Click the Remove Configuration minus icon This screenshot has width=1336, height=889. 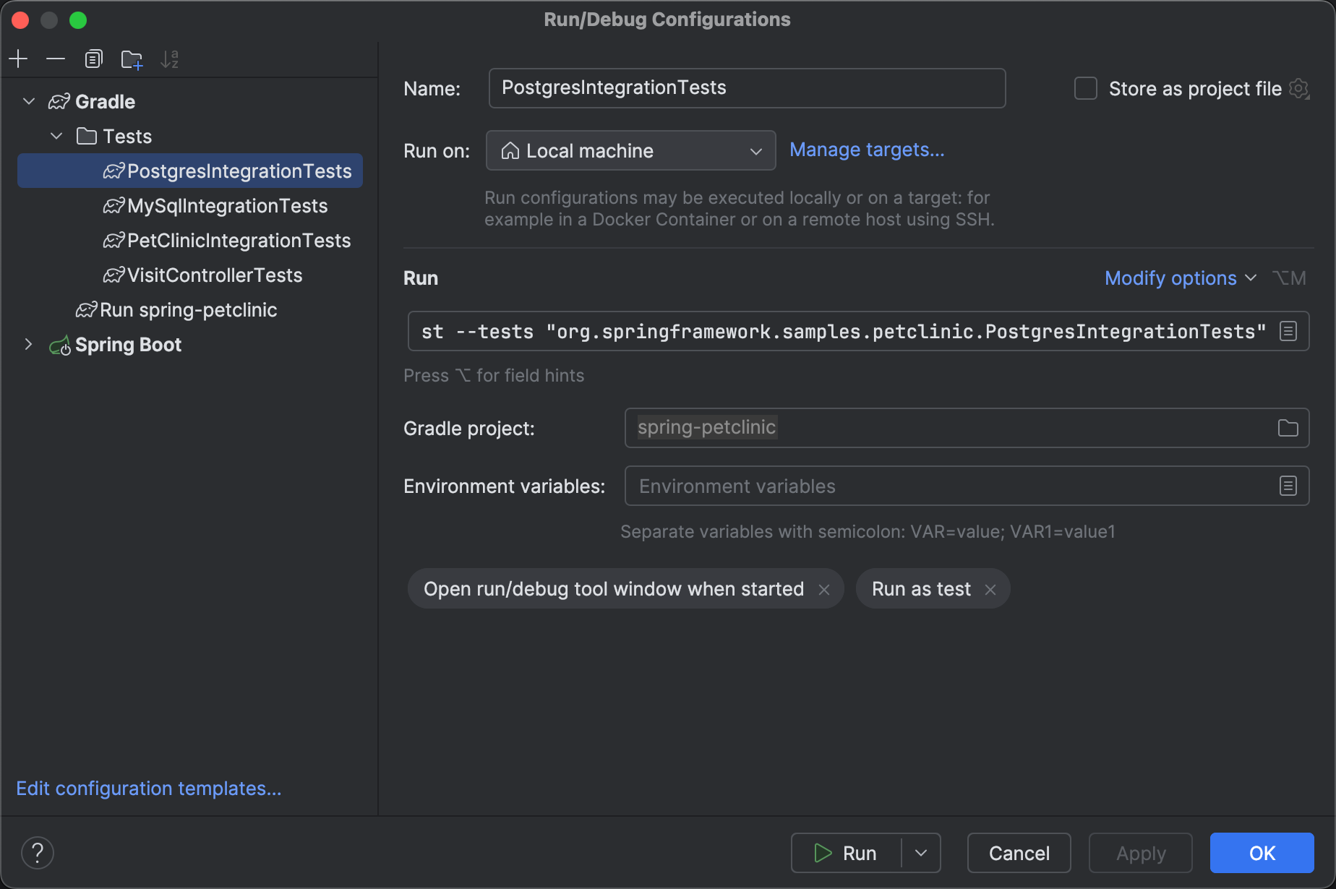(56, 59)
